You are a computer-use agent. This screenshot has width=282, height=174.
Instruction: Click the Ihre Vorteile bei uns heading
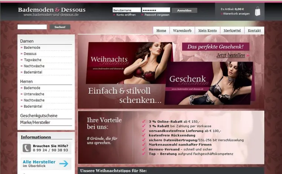click(104, 123)
